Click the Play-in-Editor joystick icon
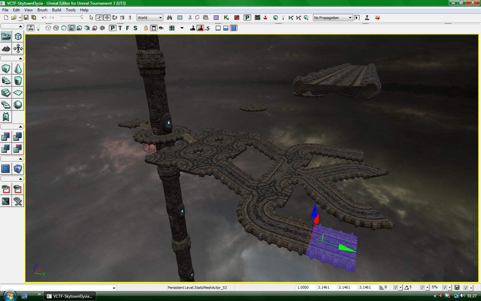The width and height of the screenshot is (481, 301). (x=366, y=17)
